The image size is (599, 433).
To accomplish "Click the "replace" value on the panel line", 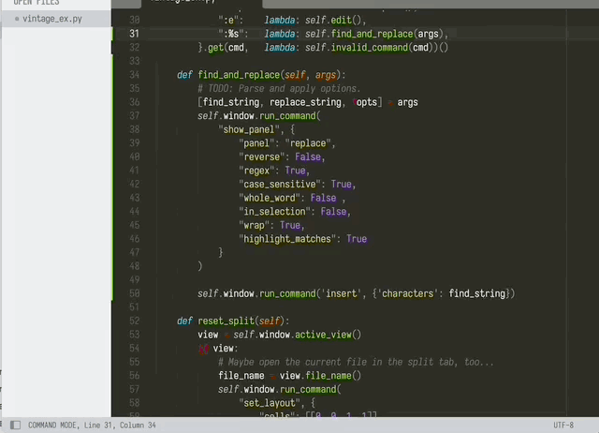I will pyautogui.click(x=308, y=143).
